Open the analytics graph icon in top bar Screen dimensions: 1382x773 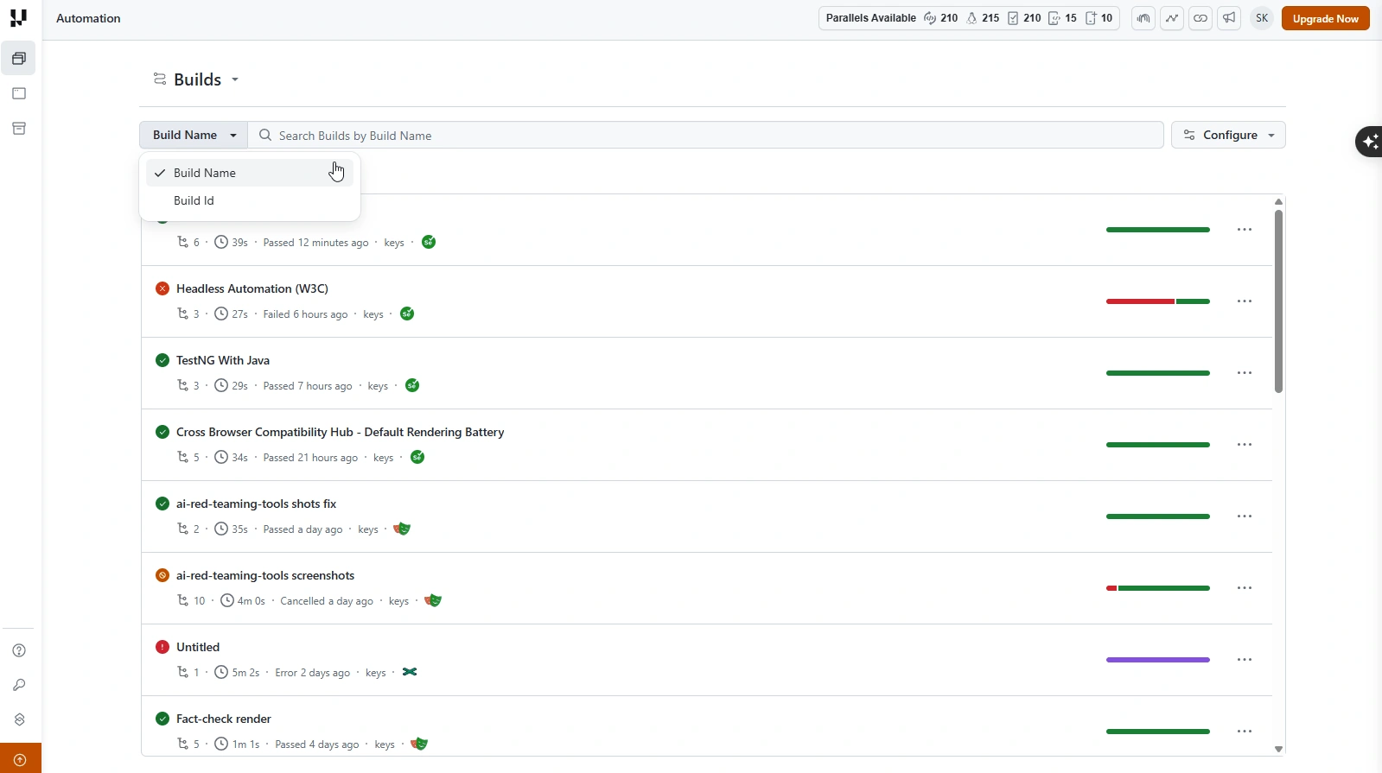(1172, 18)
